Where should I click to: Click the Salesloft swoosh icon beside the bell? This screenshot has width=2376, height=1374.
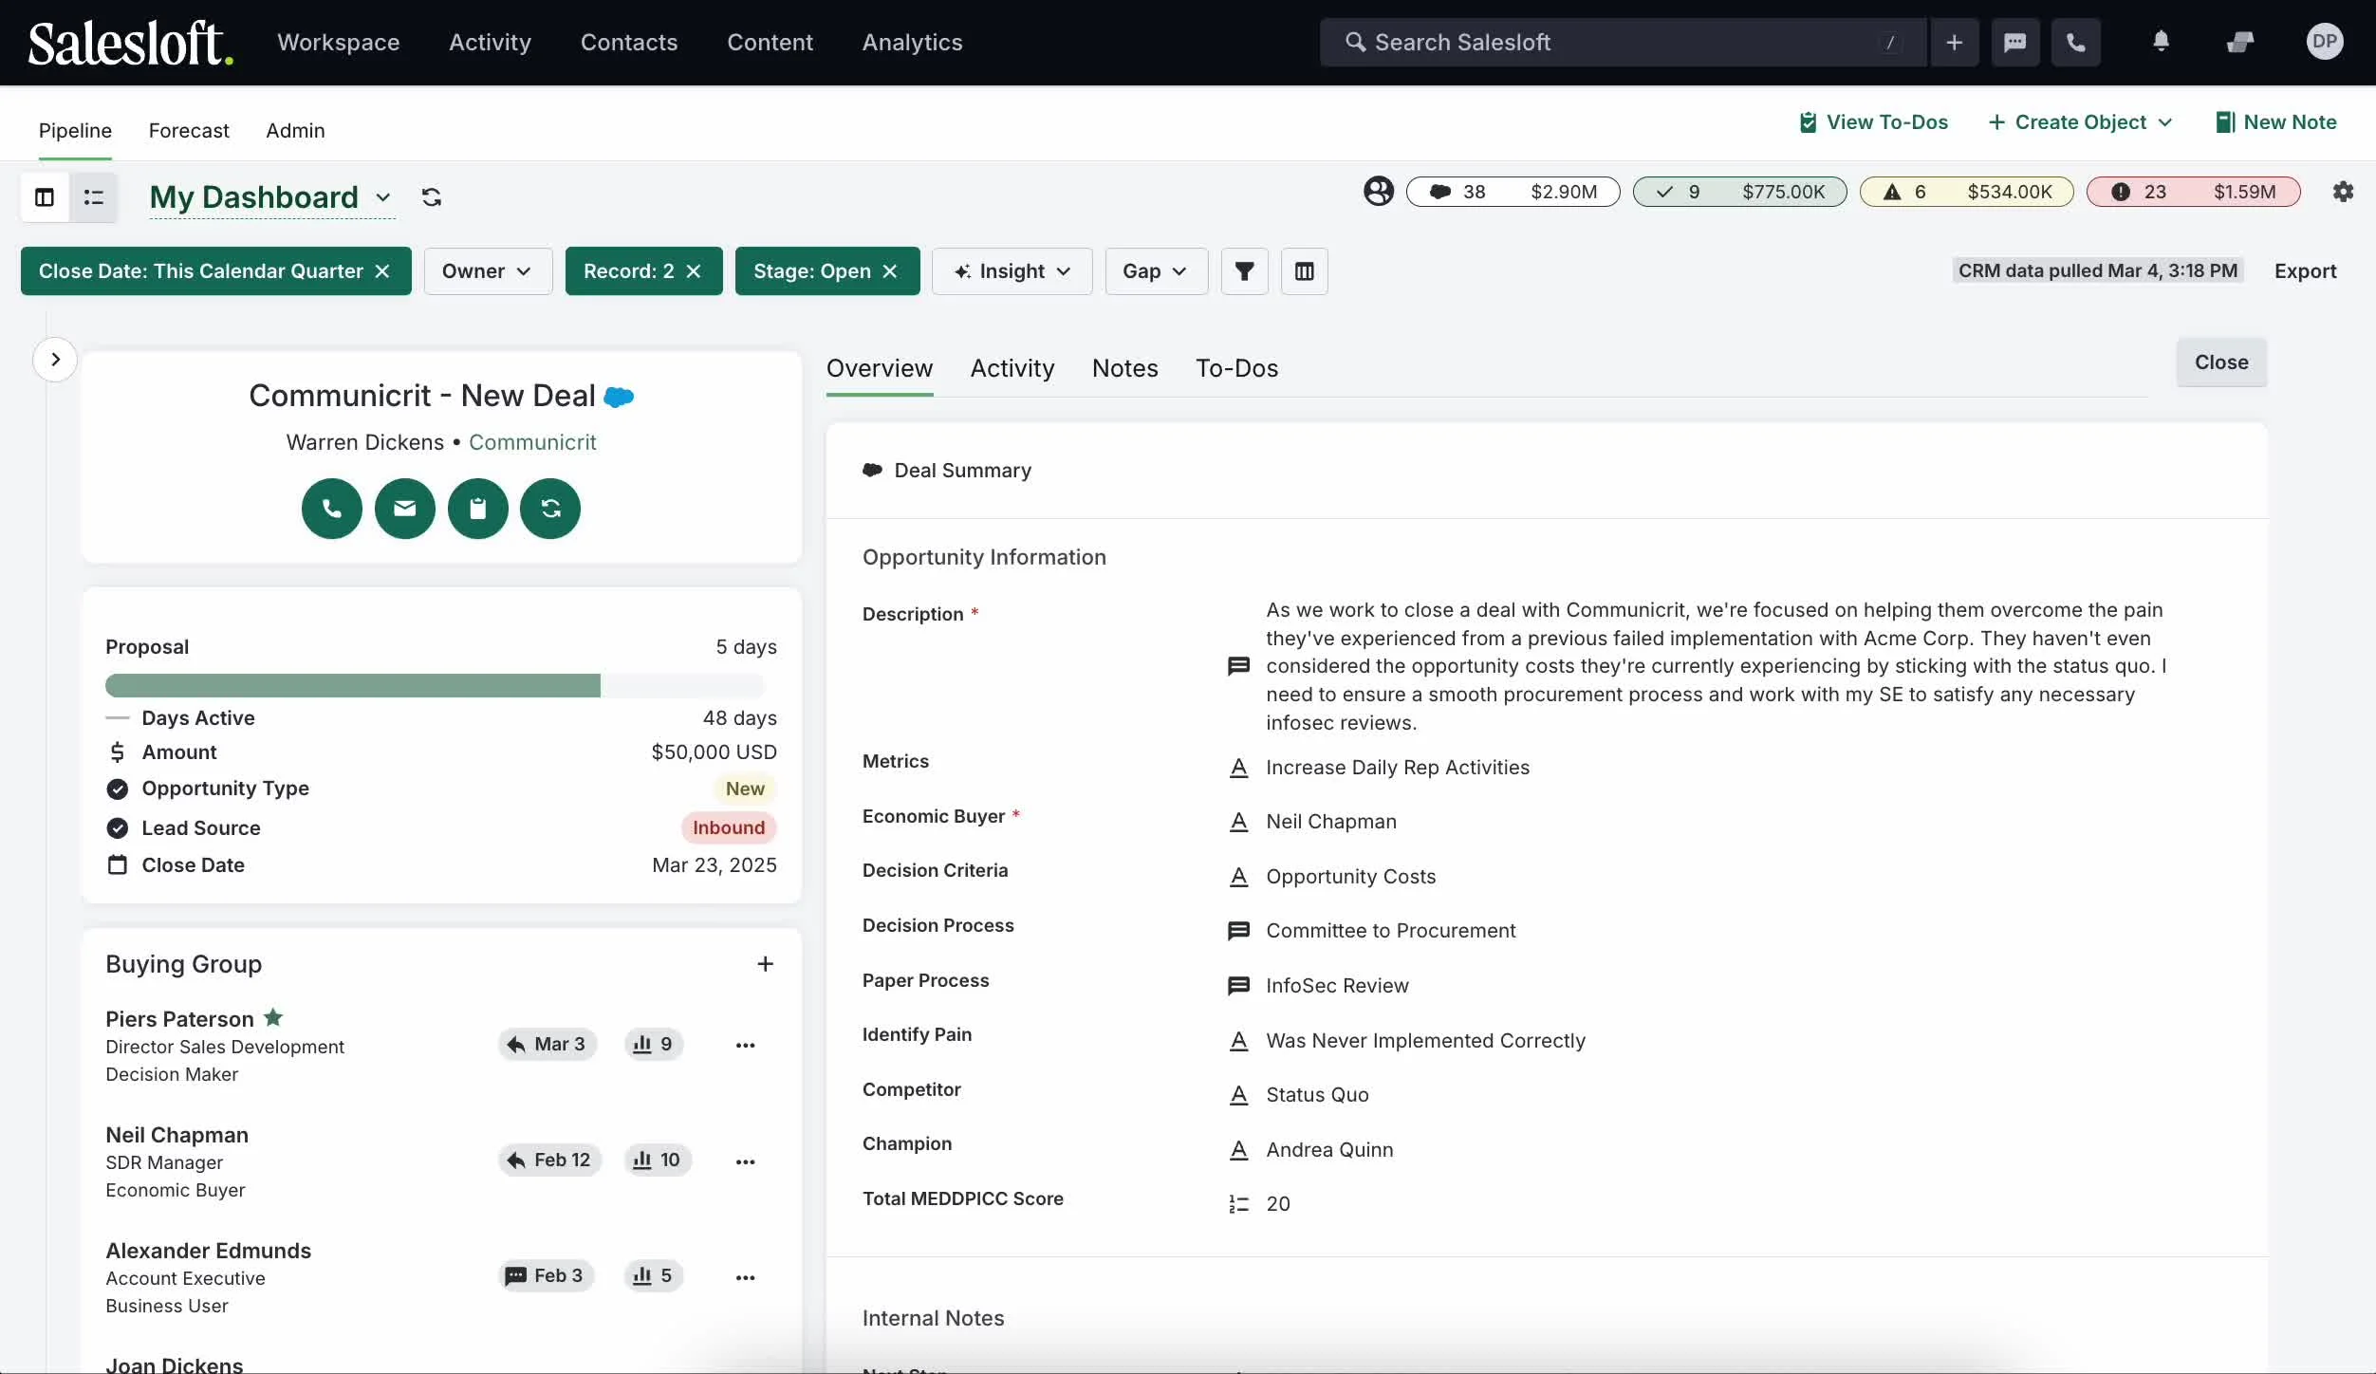click(x=2240, y=42)
